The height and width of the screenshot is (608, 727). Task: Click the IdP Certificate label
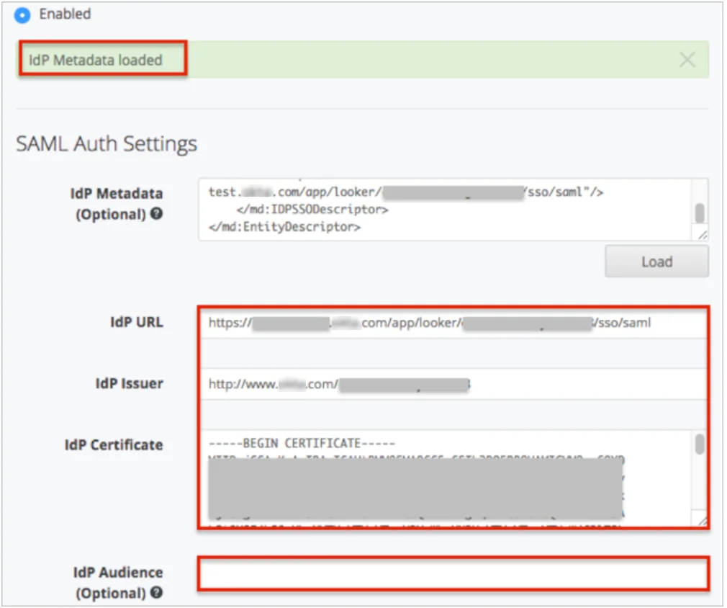(114, 445)
